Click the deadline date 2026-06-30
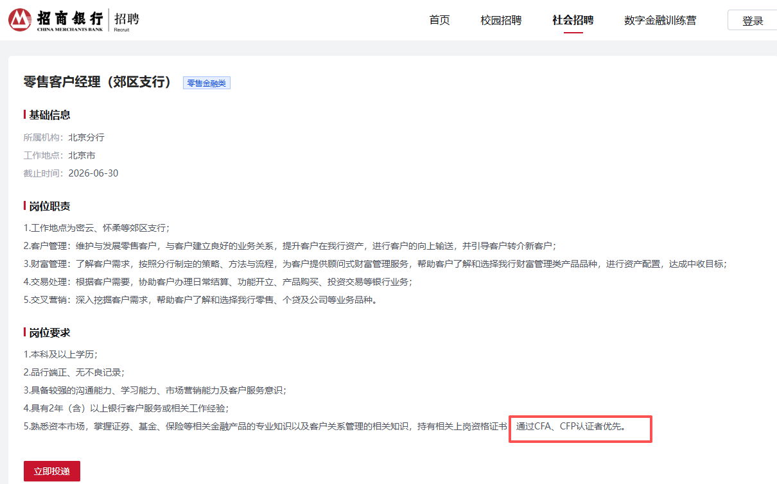The height and width of the screenshot is (484, 777). coord(93,173)
